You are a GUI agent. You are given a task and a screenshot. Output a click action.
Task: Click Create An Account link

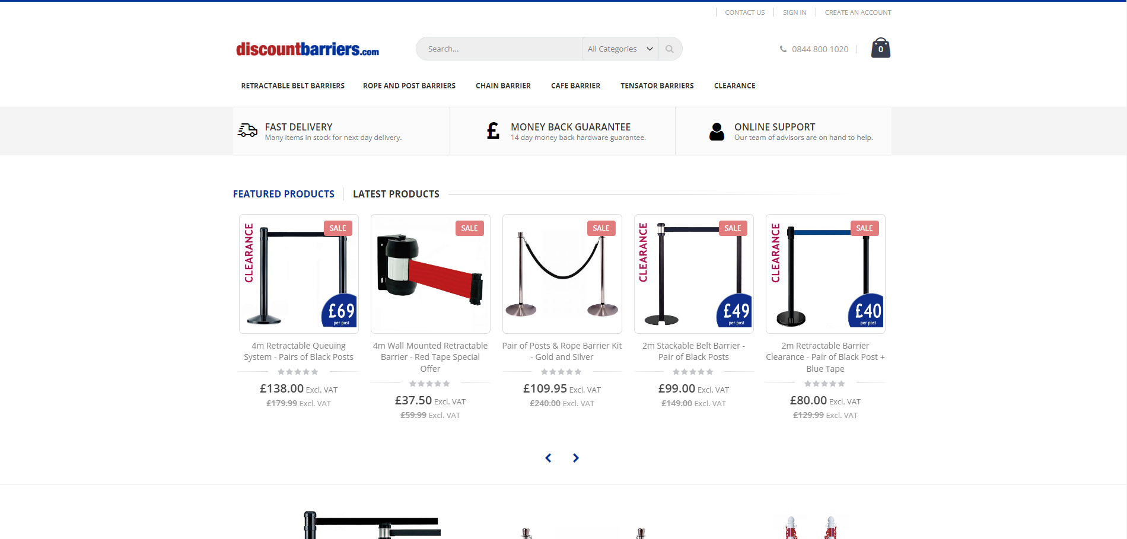pos(858,12)
